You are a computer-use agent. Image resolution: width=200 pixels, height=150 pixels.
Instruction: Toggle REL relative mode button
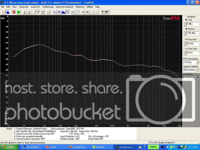[54, 12]
